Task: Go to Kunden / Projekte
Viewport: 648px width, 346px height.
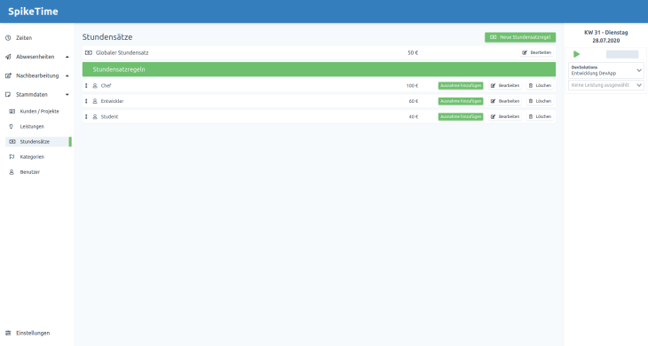Action: click(x=39, y=112)
